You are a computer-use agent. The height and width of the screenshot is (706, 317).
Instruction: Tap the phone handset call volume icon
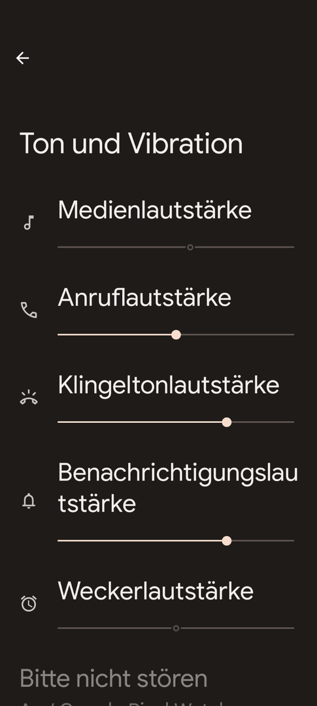(x=29, y=311)
